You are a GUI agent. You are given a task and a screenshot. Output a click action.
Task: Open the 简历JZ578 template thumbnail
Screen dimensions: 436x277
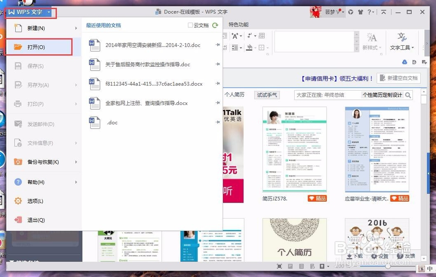(x=294, y=149)
